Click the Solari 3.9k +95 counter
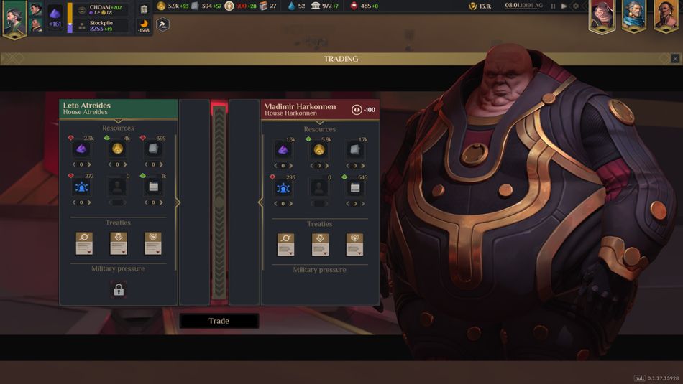The width and height of the screenshot is (683, 384). coord(173,6)
